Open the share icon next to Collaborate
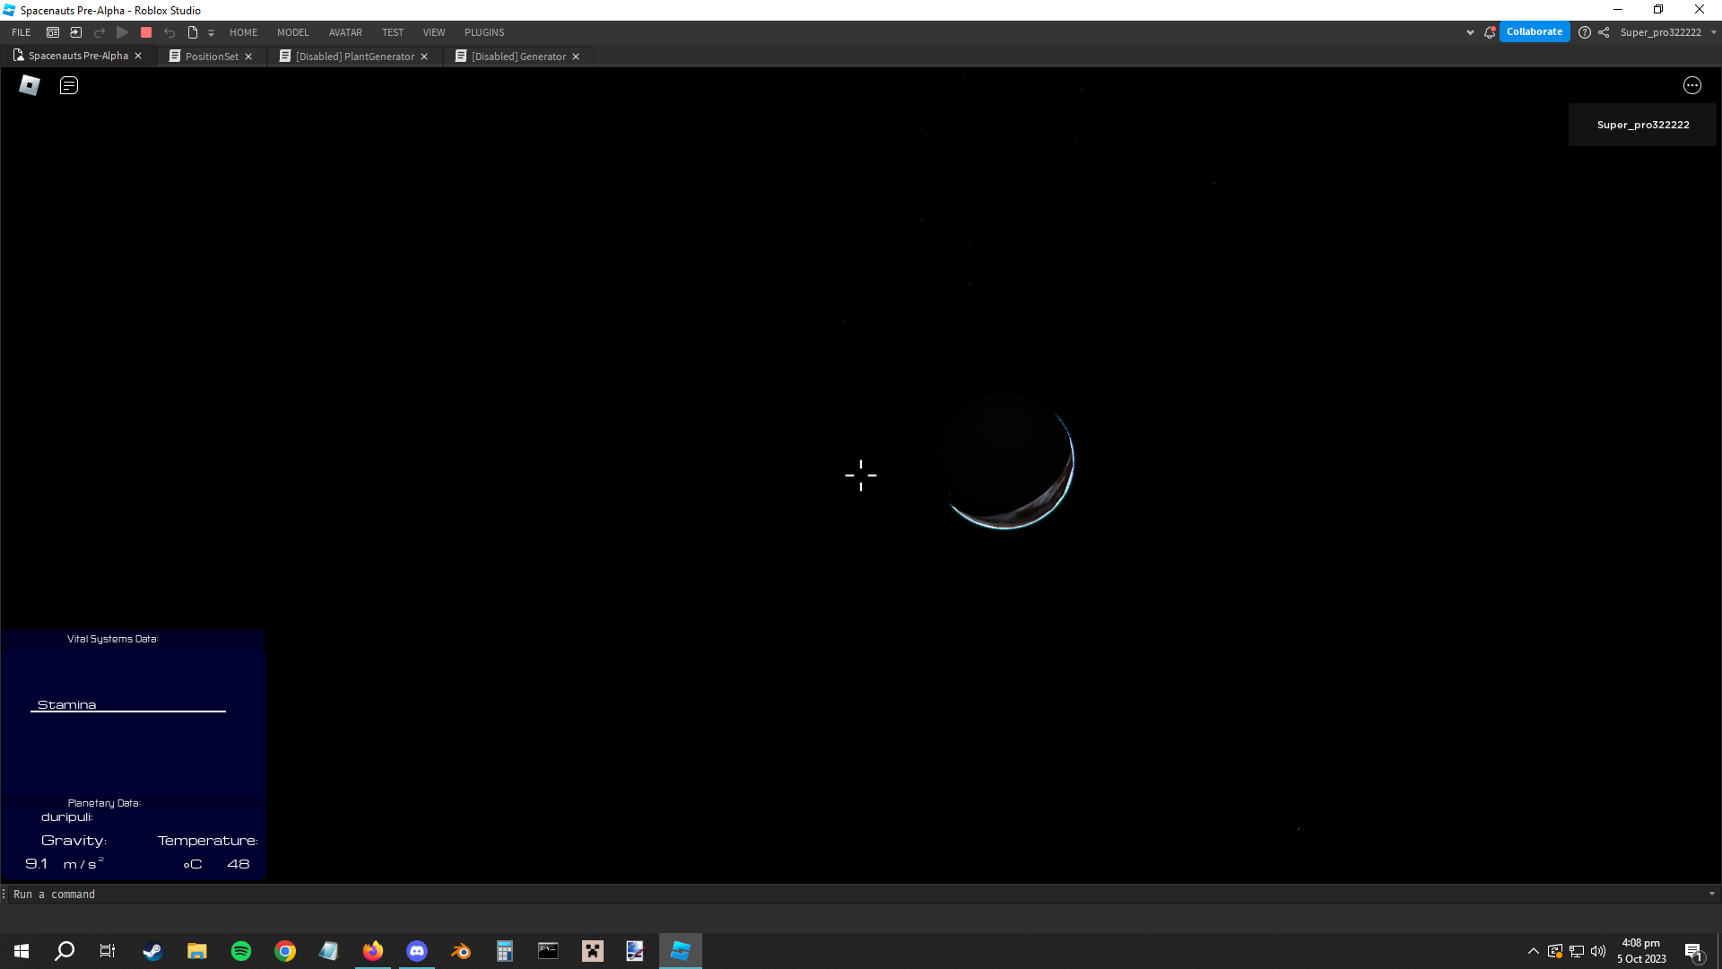Image resolution: width=1722 pixels, height=969 pixels. 1605,32
